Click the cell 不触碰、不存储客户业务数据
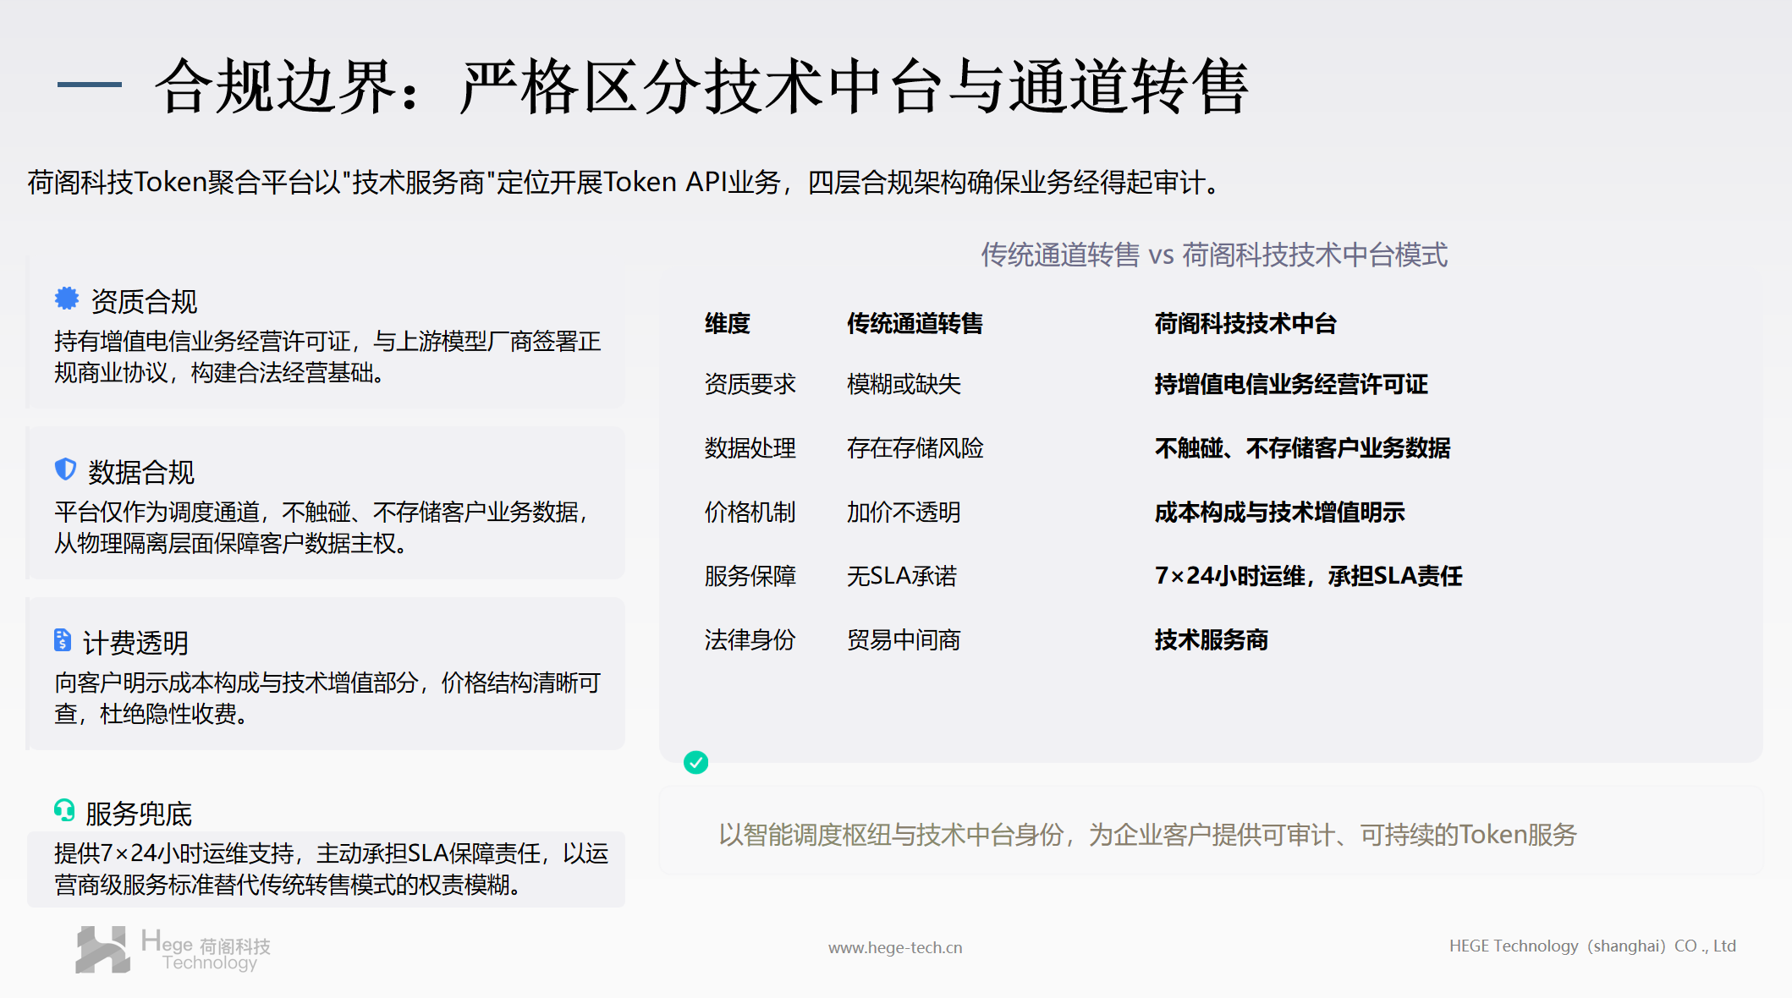The height and width of the screenshot is (998, 1792). [1303, 448]
